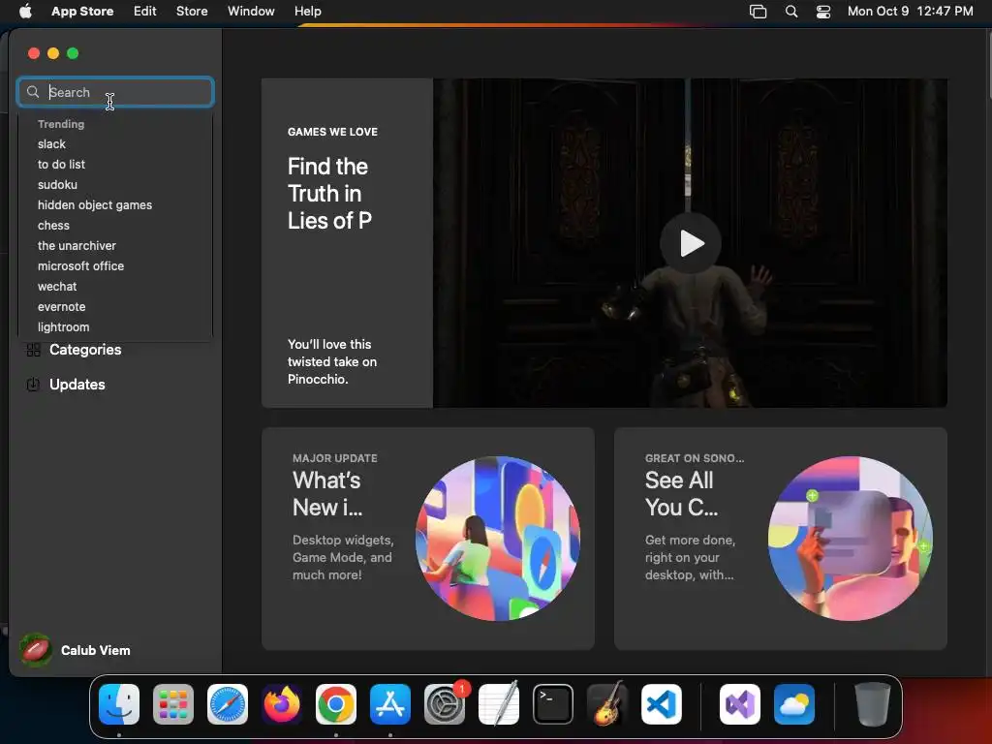Open System Settings from the Dock
This screenshot has width=992, height=744.
coord(444,704)
